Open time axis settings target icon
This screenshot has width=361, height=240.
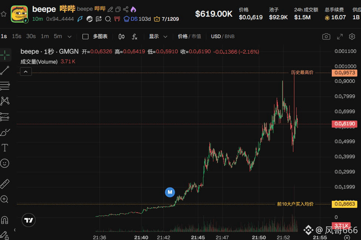click(347, 237)
